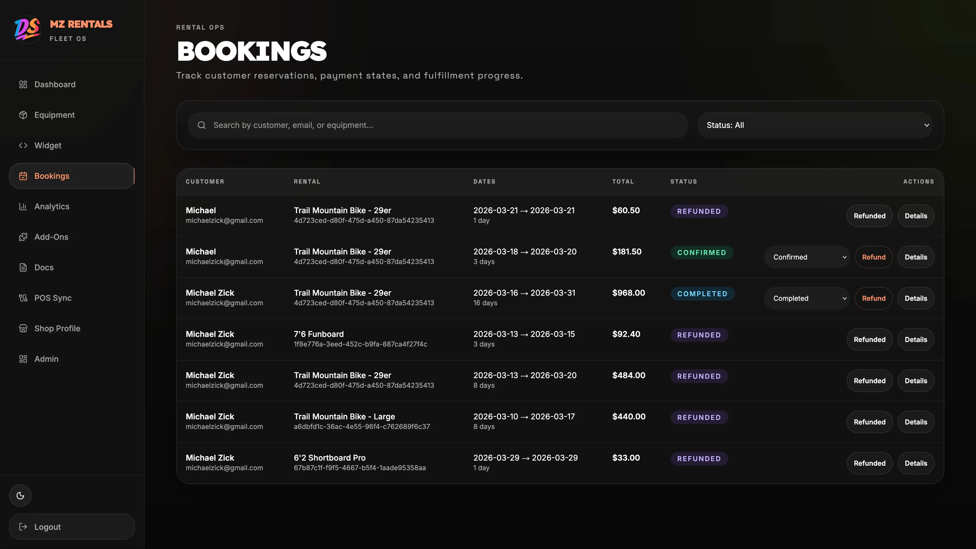The image size is (976, 549).
Task: Open Equipment via its box icon
Action: pyautogui.click(x=23, y=115)
